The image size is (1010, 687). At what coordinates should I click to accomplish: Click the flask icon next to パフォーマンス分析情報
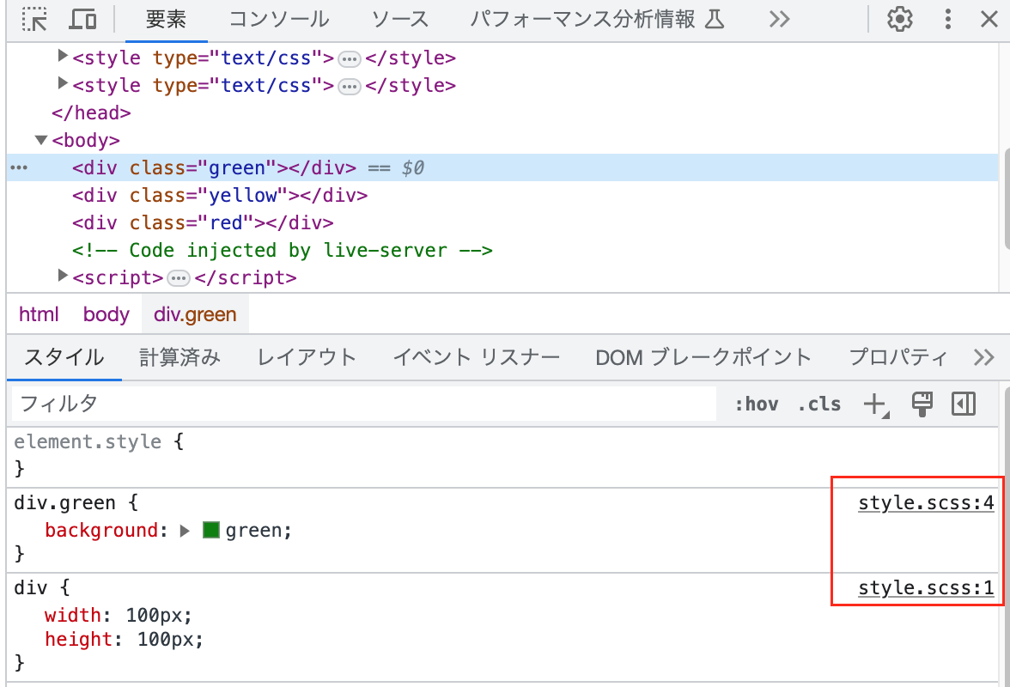tap(715, 19)
